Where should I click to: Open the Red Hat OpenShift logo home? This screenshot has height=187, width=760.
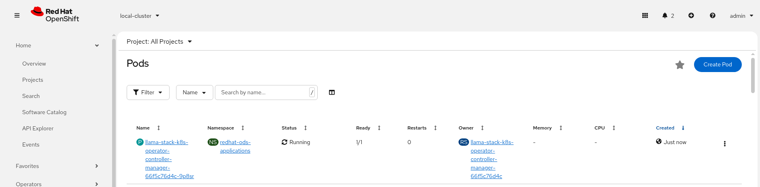(55, 15)
